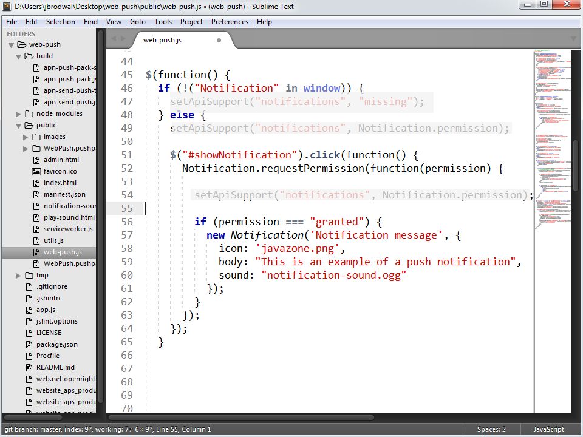This screenshot has height=437, width=583.
Task: Click the package.json file icon
Action: click(x=29, y=344)
